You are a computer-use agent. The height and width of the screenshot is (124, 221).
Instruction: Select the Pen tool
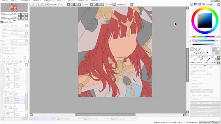pyautogui.click(x=193, y=58)
